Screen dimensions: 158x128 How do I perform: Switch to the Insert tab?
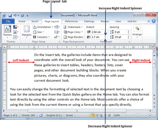pos(35,21)
